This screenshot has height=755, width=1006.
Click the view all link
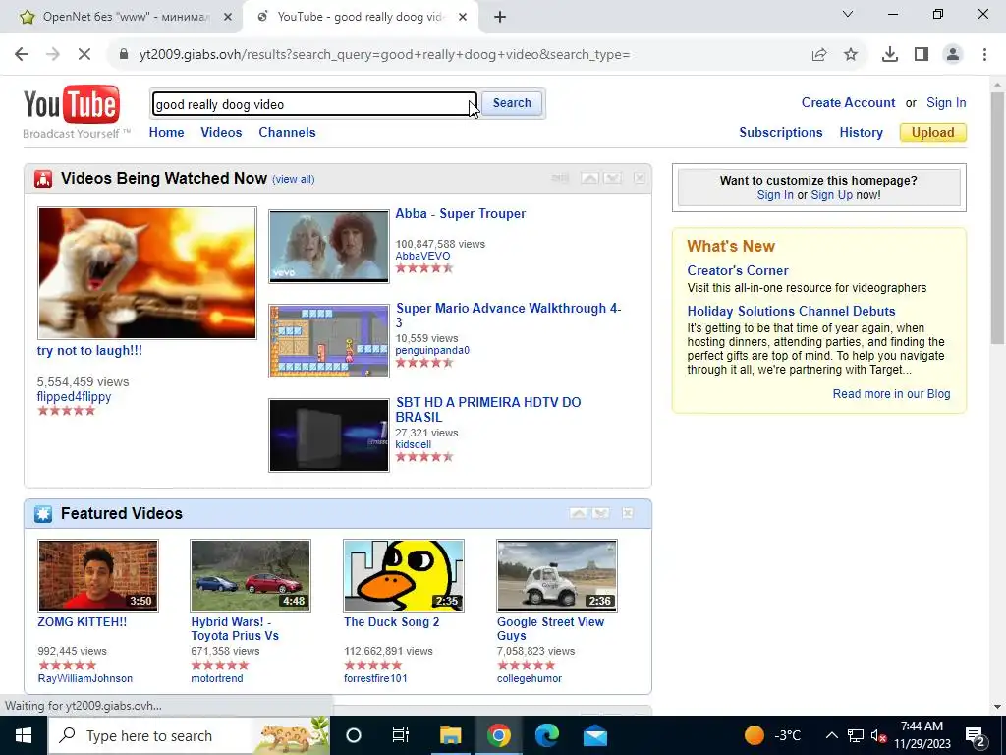pyautogui.click(x=293, y=179)
